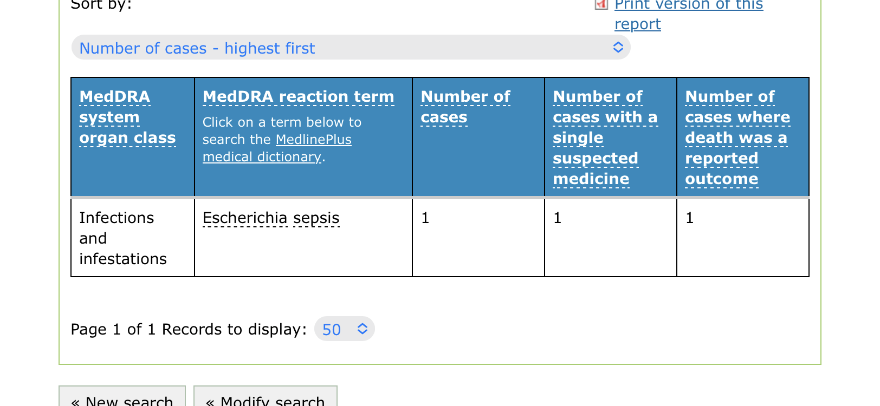Click the 'cases with a single suspected medicine' header
The width and height of the screenshot is (880, 406).
pos(604,137)
